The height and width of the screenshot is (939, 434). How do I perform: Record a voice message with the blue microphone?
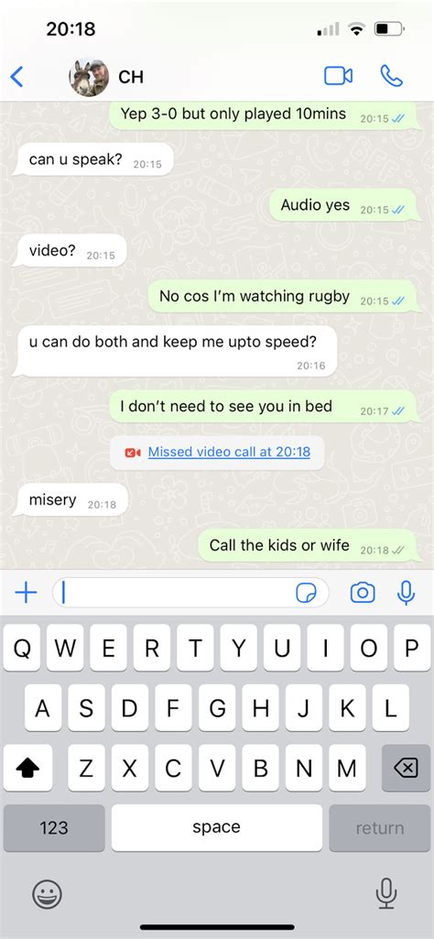[406, 593]
